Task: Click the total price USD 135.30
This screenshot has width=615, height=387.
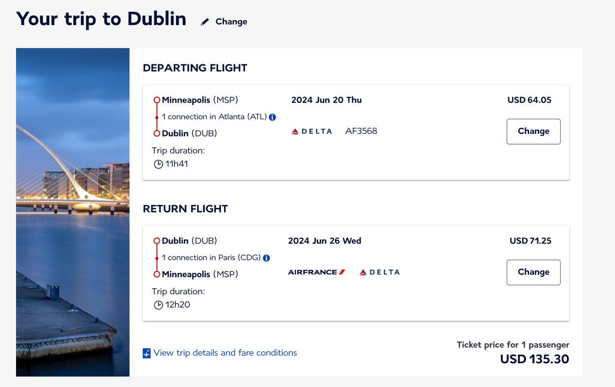Action: 535,359
